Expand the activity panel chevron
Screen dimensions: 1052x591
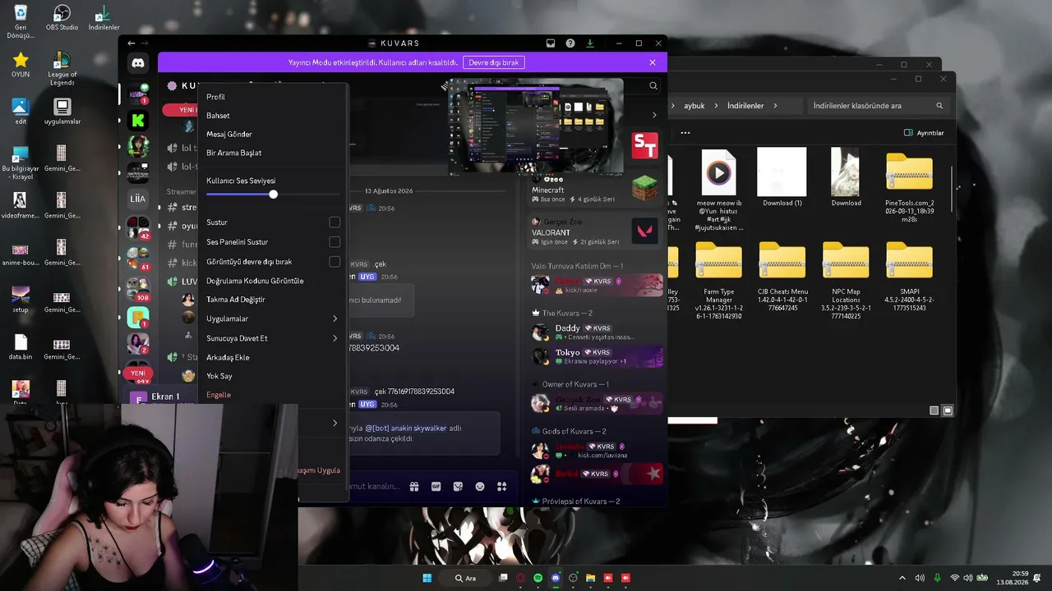pos(654,115)
